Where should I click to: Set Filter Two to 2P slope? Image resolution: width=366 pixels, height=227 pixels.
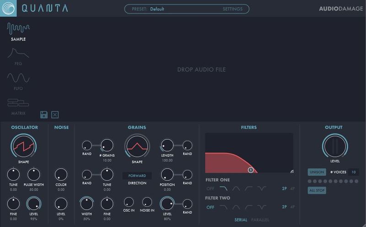pos(284,207)
